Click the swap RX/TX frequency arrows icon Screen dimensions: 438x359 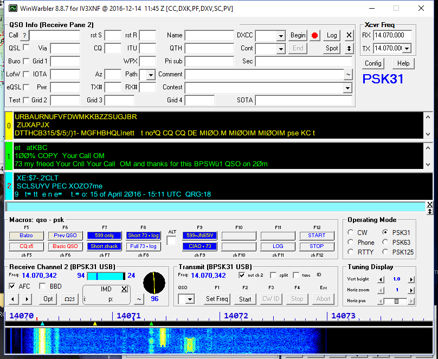349,48
